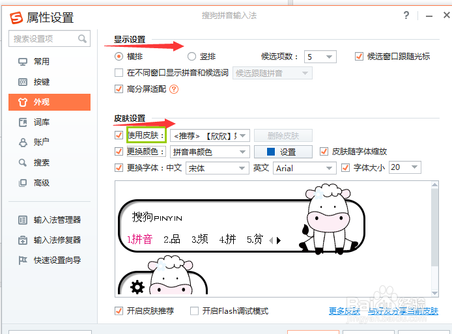Screen dimensions: 452x334
Task: Open the English font dropdown Arial
Action: (305, 168)
